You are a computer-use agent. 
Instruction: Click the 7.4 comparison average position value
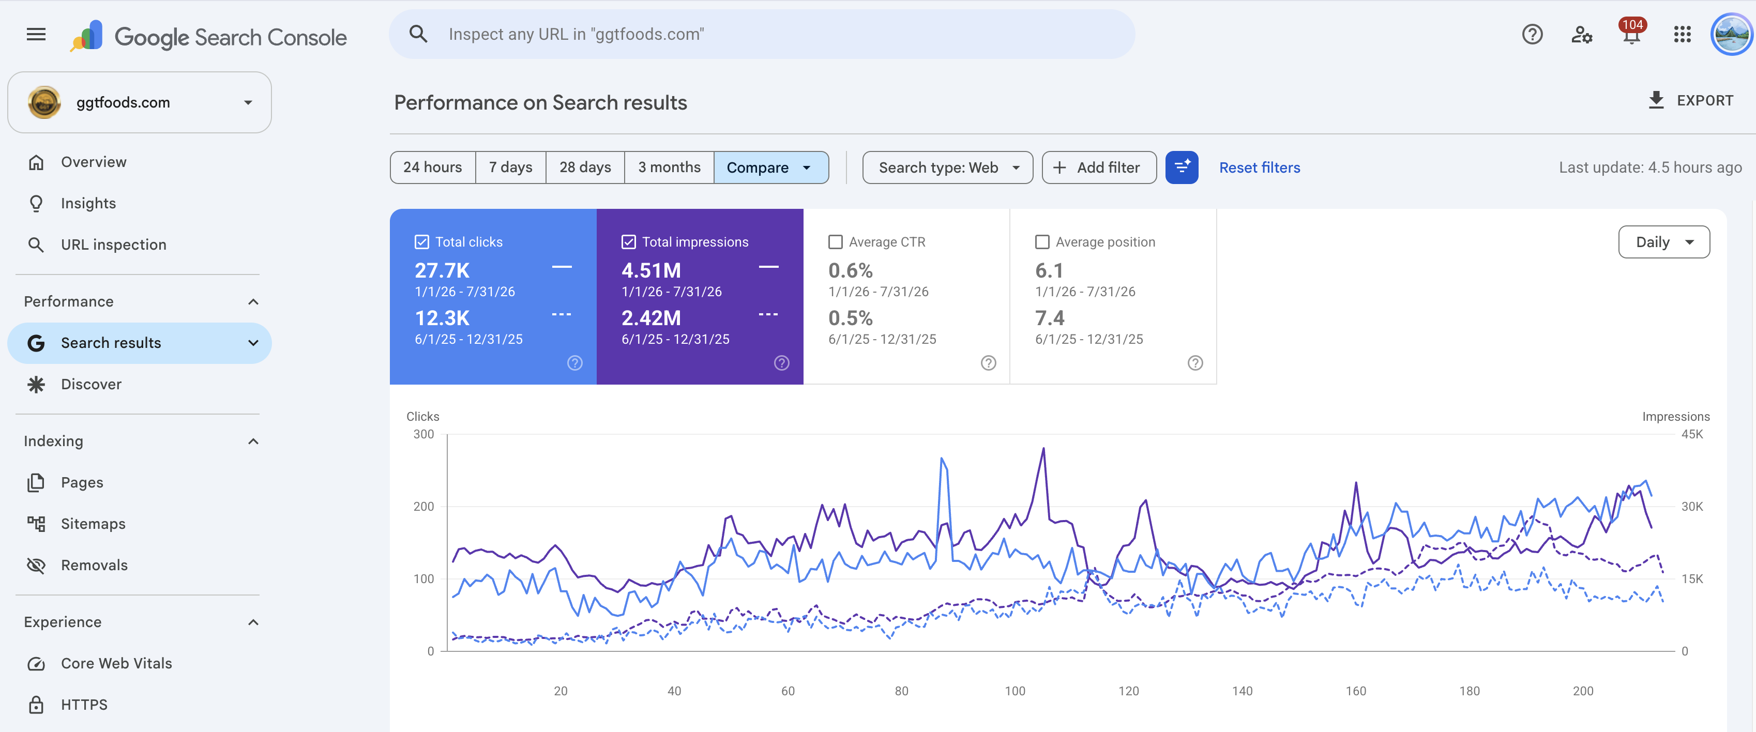[1049, 318]
